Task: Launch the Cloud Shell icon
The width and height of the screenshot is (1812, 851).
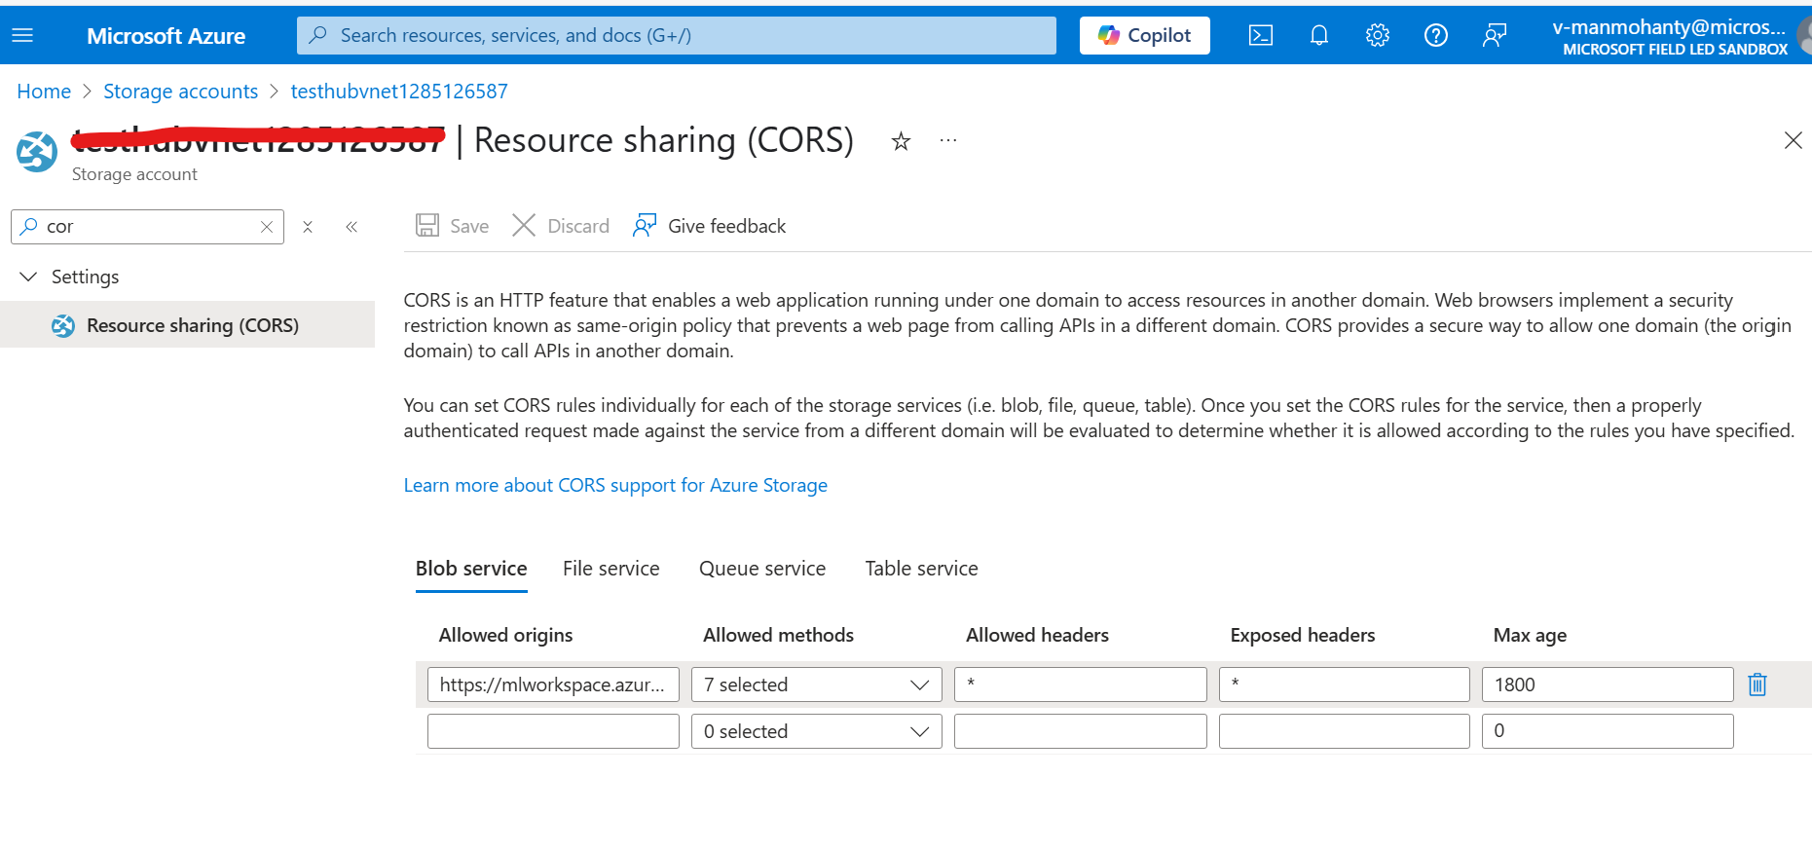Action: [1260, 35]
